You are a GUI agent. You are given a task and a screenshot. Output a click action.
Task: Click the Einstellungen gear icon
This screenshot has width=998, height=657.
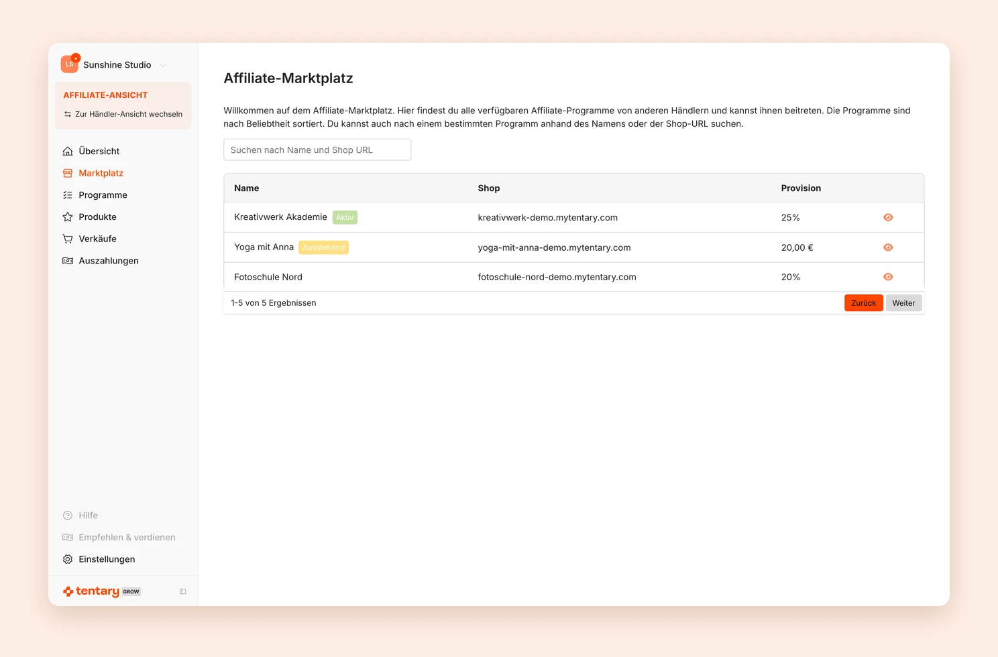(68, 559)
